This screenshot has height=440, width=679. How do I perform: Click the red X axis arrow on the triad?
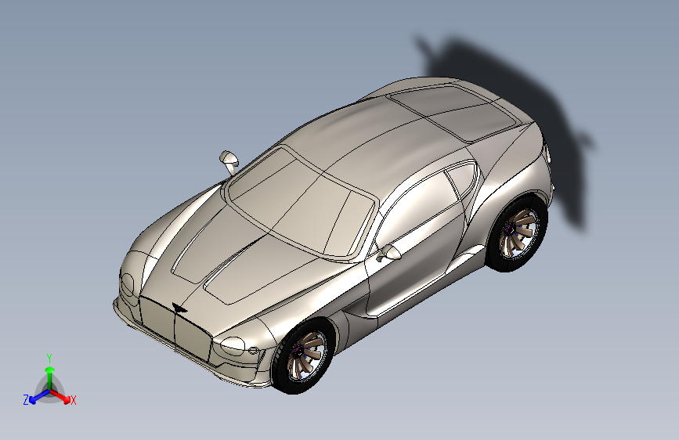60,396
